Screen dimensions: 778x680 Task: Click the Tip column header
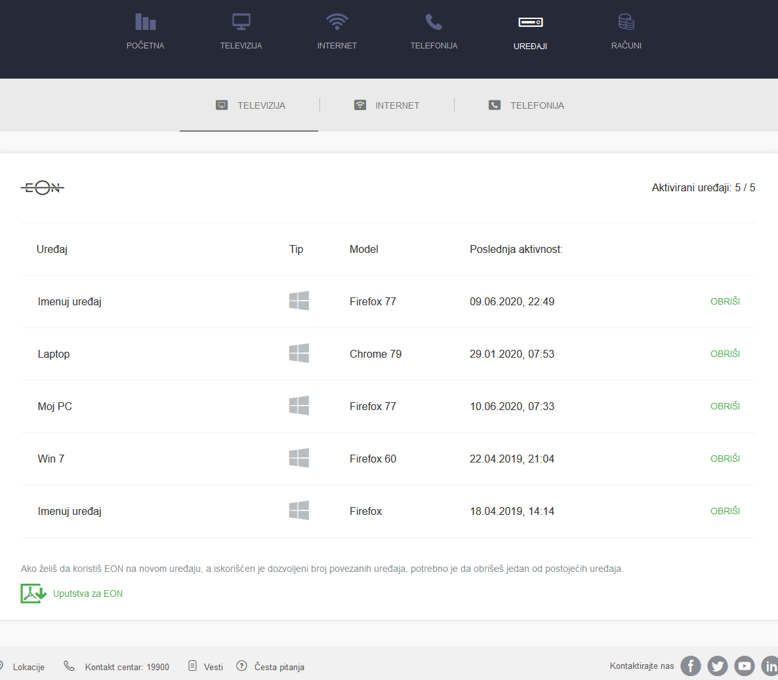(x=297, y=250)
